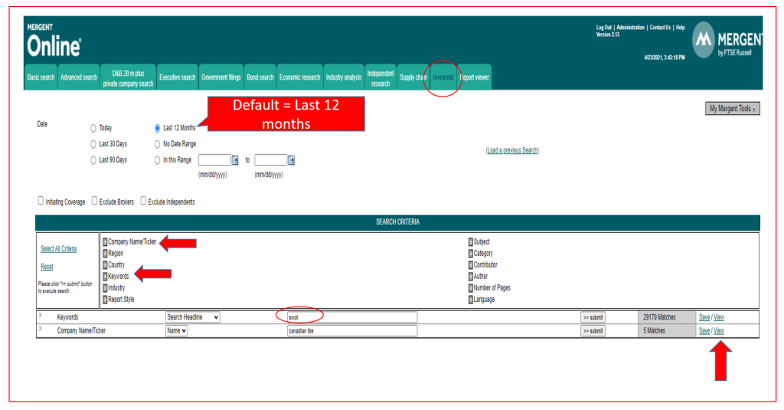This screenshot has width=784, height=410.
Task: Click Load a previous Search link
Action: [x=512, y=150]
